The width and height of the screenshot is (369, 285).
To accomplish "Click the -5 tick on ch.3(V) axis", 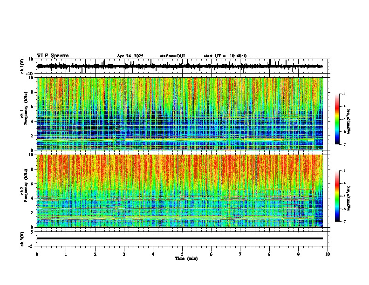I will pyautogui.click(x=31, y=246).
